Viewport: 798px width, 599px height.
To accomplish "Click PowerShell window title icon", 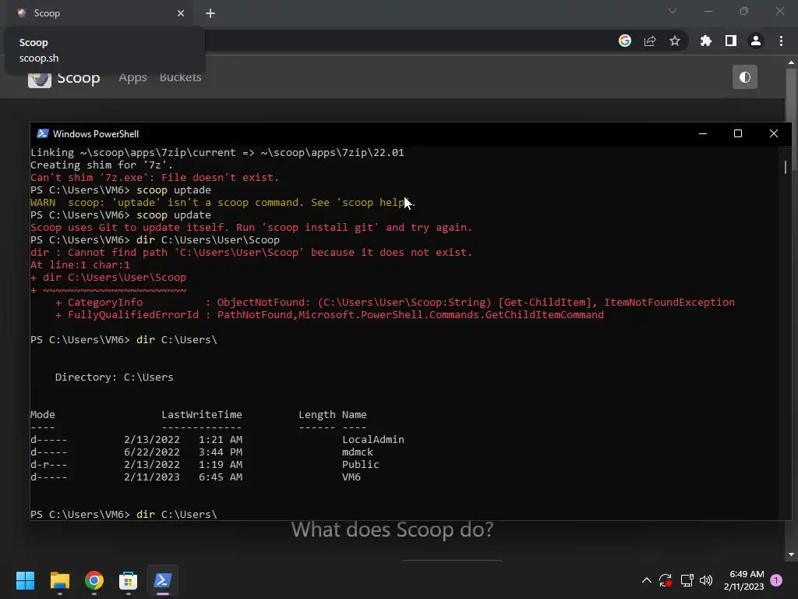I will (43, 133).
